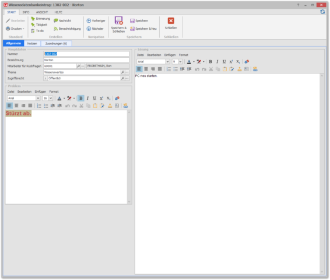The width and height of the screenshot is (330, 280).
Task: Click paste special icon in Lösung editor
Action: click(x=231, y=69)
